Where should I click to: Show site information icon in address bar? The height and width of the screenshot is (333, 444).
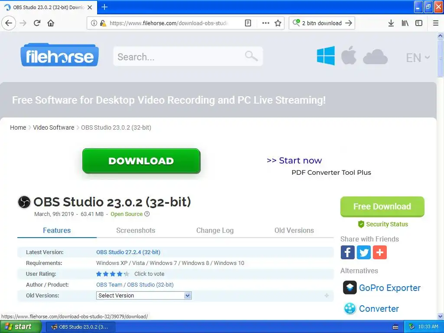click(x=94, y=23)
